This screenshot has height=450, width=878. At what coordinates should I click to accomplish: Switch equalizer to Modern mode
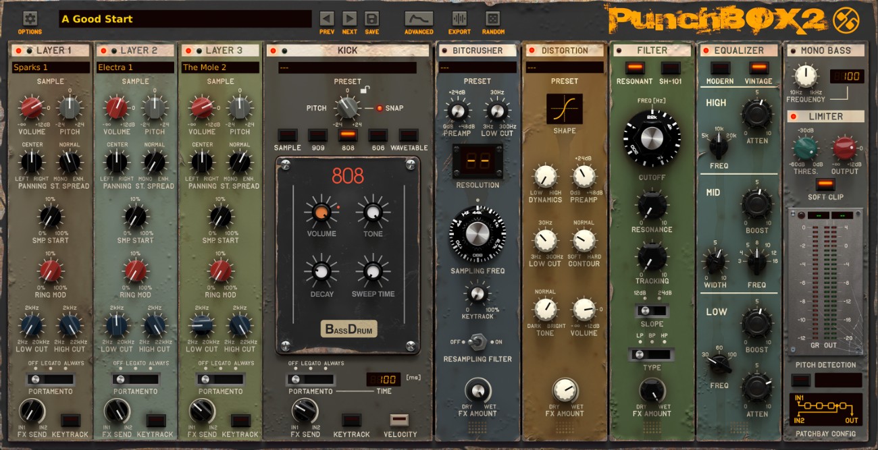pos(720,67)
